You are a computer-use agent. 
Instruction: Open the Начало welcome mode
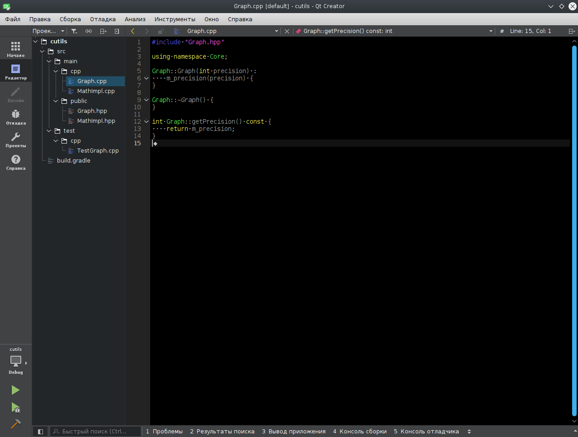click(x=16, y=49)
